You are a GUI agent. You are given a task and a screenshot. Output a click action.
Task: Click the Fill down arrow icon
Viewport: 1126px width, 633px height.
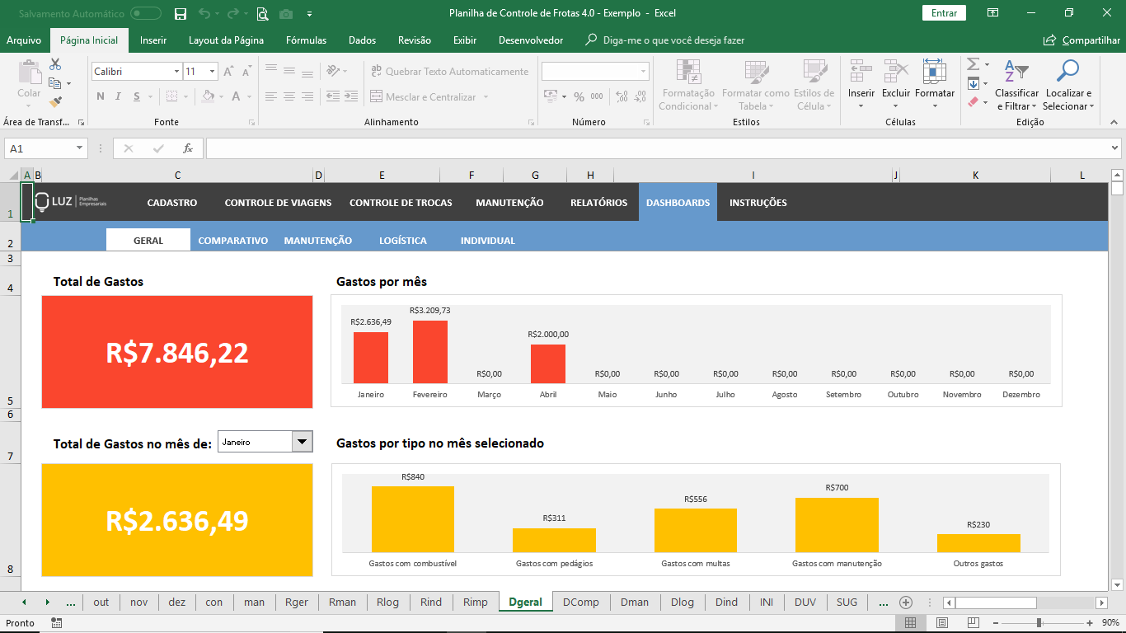(x=973, y=83)
